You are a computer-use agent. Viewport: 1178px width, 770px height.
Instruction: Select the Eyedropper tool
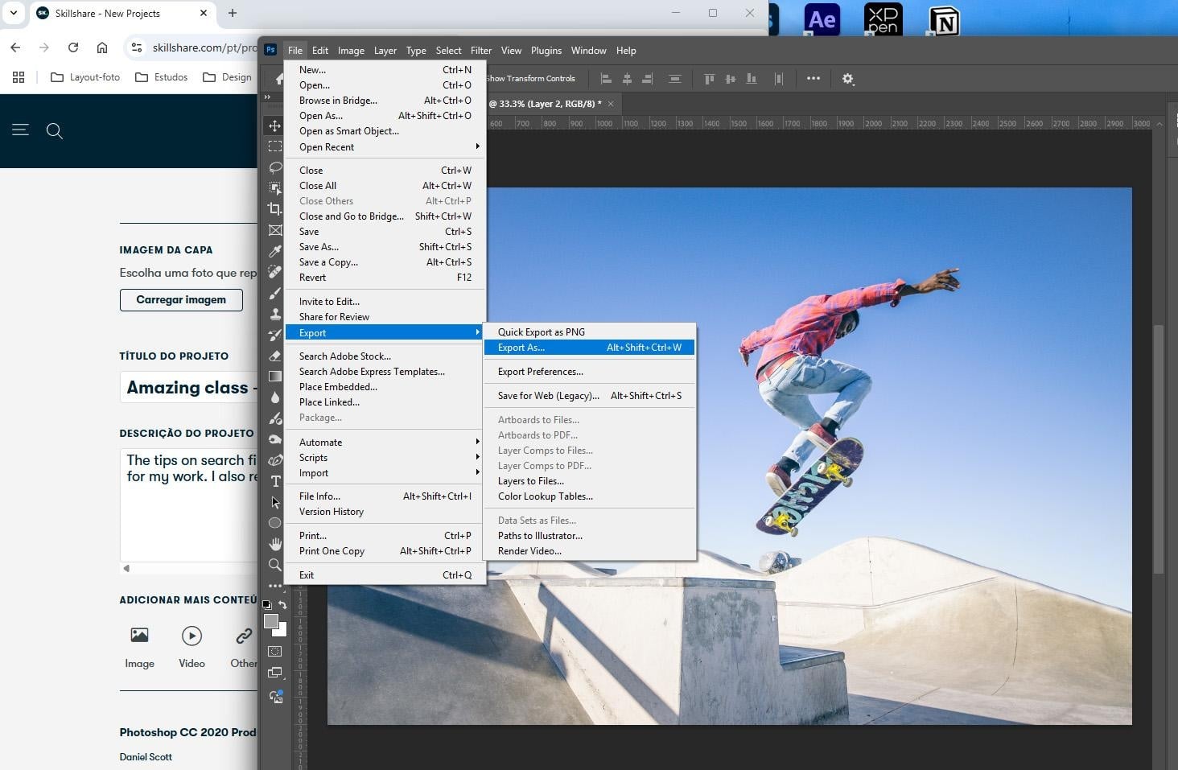click(275, 251)
